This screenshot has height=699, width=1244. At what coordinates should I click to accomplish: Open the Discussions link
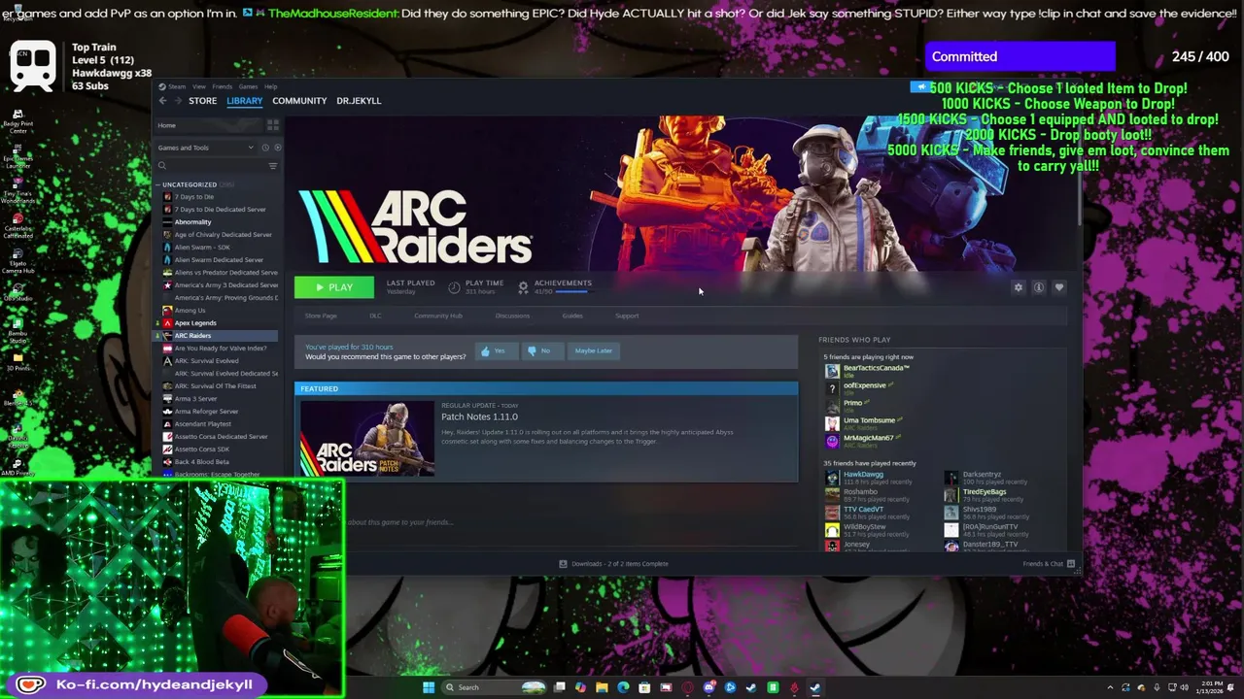click(512, 316)
